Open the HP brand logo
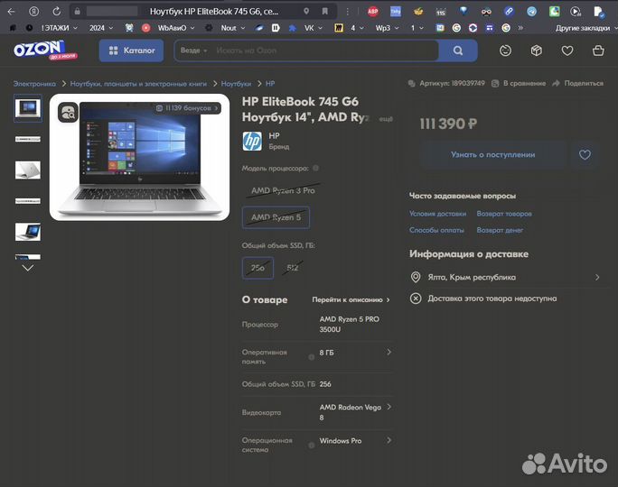The image size is (618, 487). pyautogui.click(x=252, y=142)
